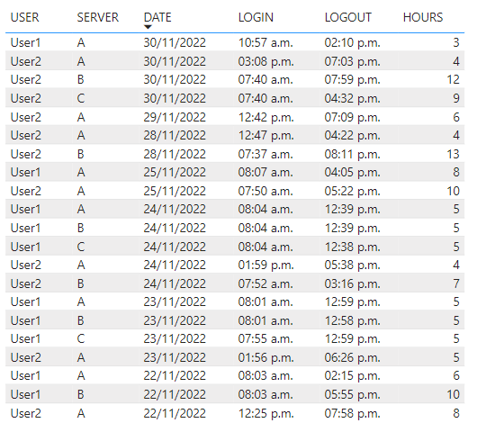Select logout time 04:22 p.m.
477x441 pixels.
click(x=352, y=135)
